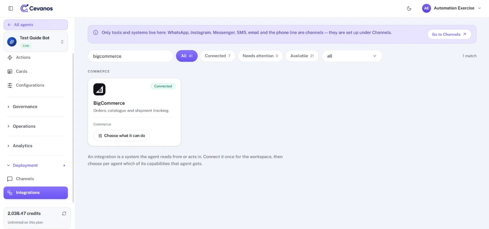This screenshot has width=489, height=229.
Task: Open Automation Exercise account dropdown
Action: 451,8
